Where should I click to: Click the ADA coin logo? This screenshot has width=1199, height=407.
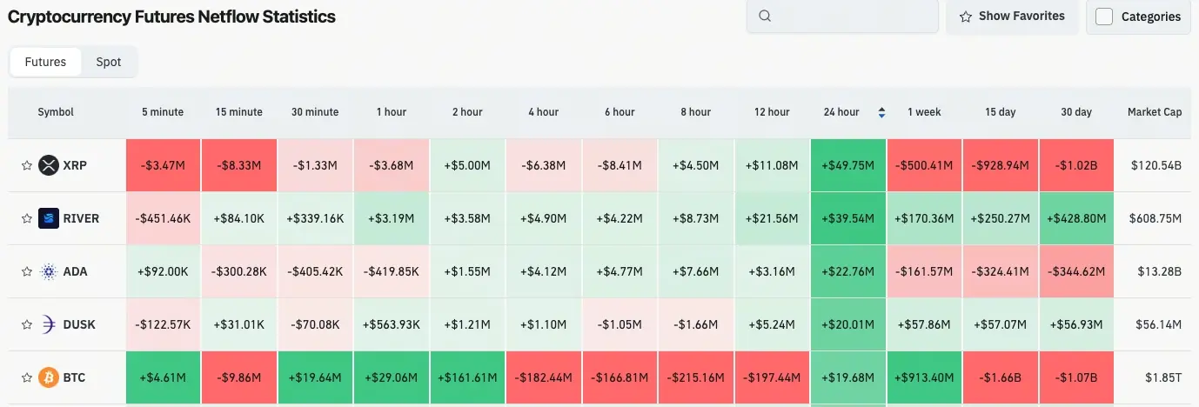coord(49,271)
